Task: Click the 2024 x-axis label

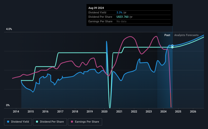Action: [163, 111]
